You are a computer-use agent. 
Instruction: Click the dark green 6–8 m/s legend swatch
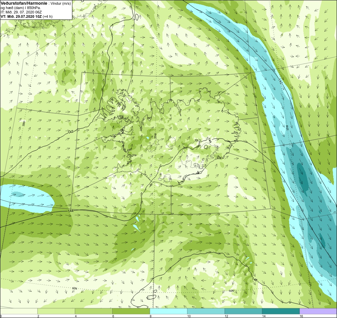(x=131, y=311)
